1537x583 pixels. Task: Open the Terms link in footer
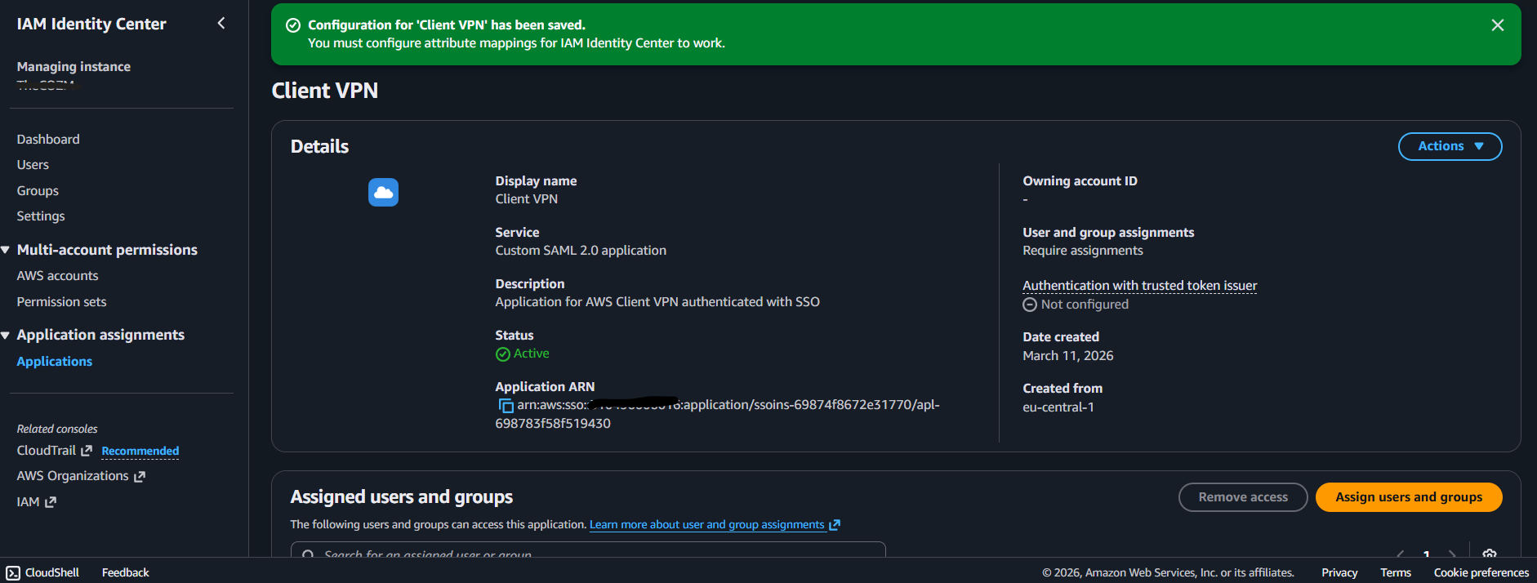tap(1396, 573)
